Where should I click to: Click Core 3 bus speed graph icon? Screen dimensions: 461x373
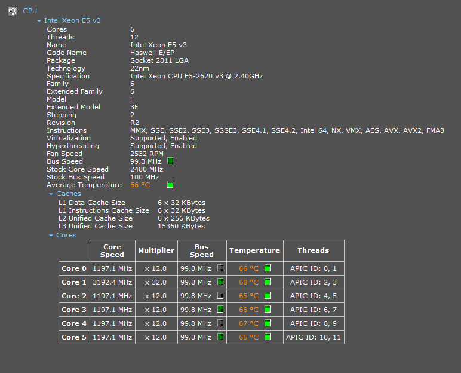pyautogui.click(x=220, y=309)
